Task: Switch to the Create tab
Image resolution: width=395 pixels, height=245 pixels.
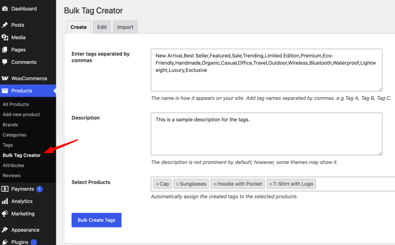Action: point(79,27)
